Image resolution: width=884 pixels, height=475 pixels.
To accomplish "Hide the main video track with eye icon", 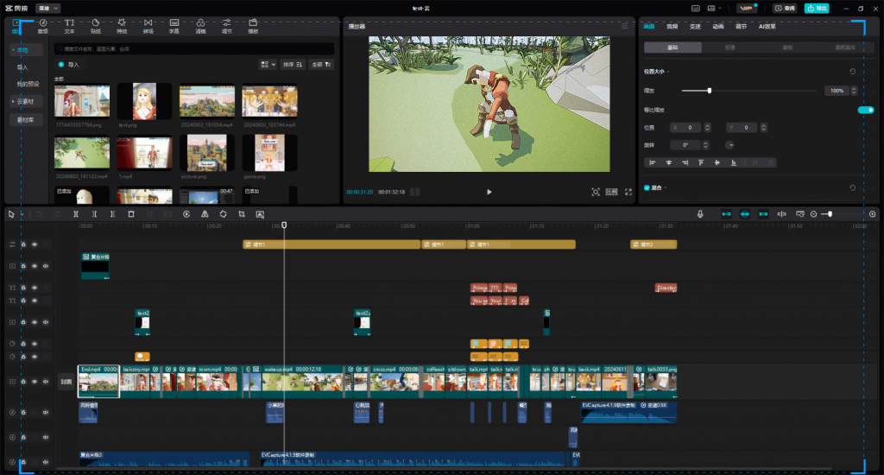I will pyautogui.click(x=35, y=382).
